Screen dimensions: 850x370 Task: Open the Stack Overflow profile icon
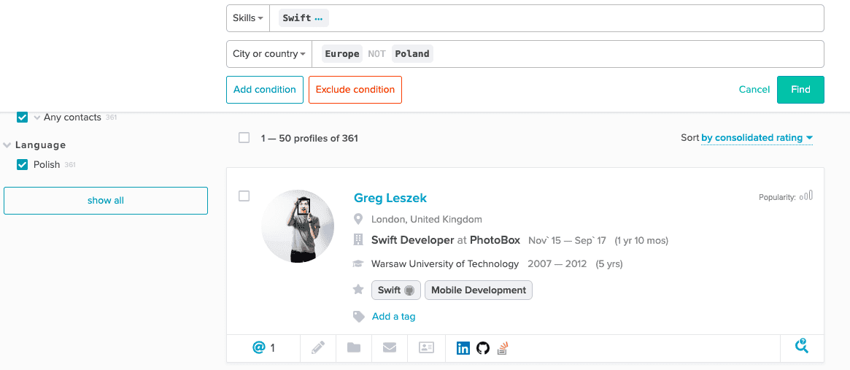pyautogui.click(x=502, y=348)
